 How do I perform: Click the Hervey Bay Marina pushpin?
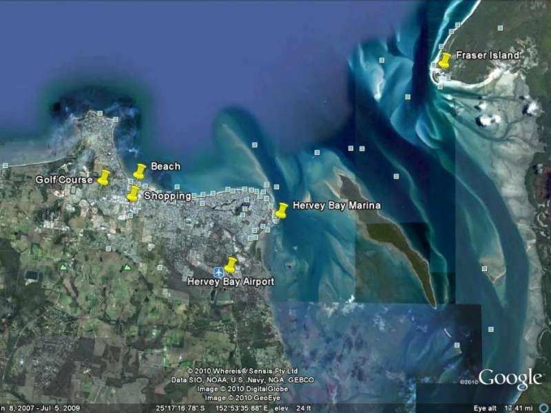tap(282, 211)
